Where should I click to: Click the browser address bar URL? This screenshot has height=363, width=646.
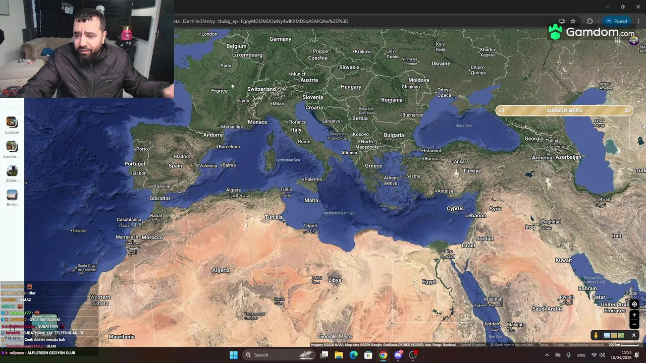pyautogui.click(x=261, y=21)
